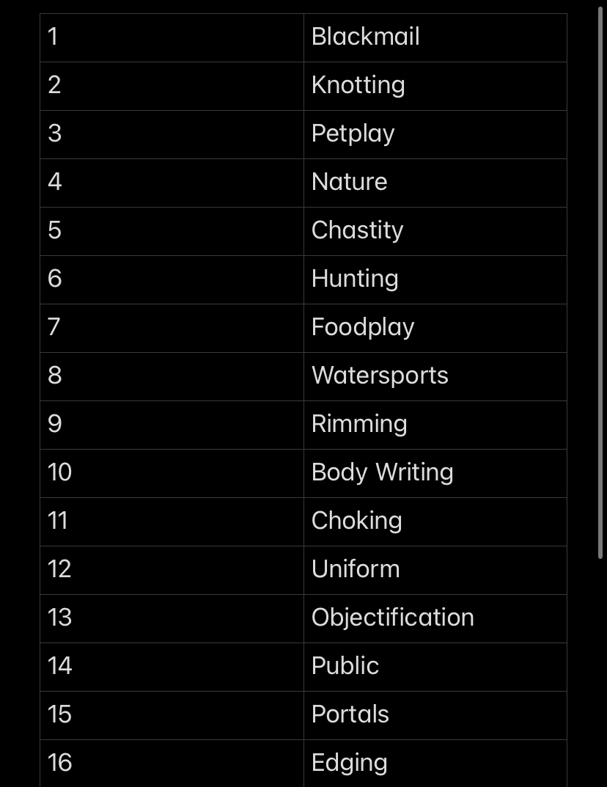The width and height of the screenshot is (607, 787).
Task: Select the "Knotting" cell in row 2
Action: coord(358,85)
